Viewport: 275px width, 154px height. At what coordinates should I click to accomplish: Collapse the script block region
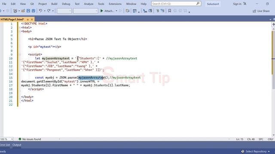point(20,54)
